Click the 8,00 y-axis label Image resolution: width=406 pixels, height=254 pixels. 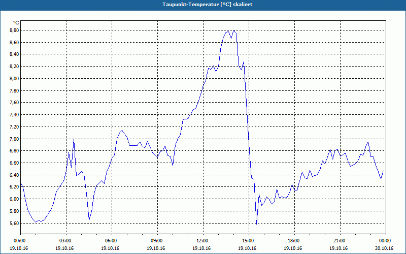[15, 79]
